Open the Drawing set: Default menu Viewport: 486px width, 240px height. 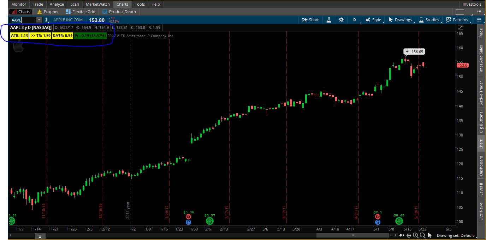tap(455, 235)
